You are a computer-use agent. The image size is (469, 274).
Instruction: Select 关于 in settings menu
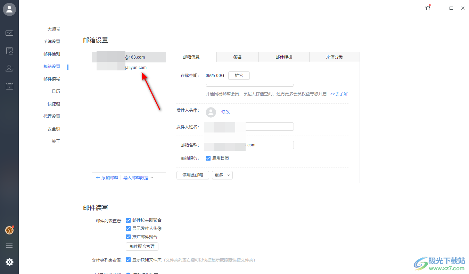point(56,142)
